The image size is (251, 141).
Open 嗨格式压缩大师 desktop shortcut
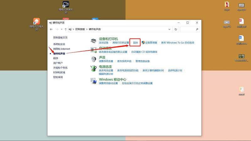(37, 21)
